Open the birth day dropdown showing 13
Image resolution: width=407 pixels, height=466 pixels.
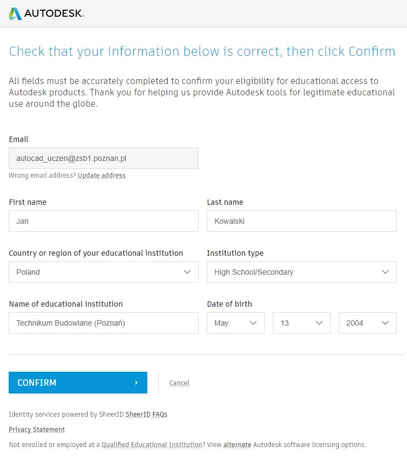point(301,323)
